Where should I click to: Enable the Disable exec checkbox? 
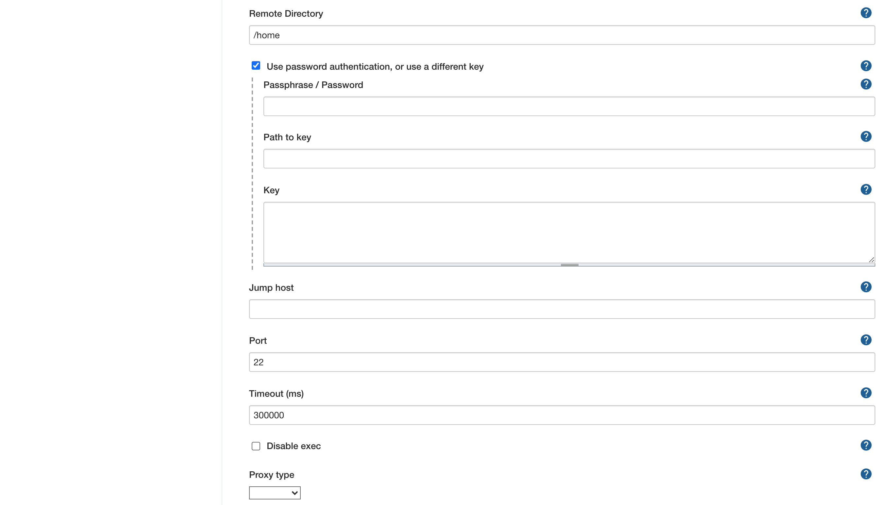click(x=256, y=446)
